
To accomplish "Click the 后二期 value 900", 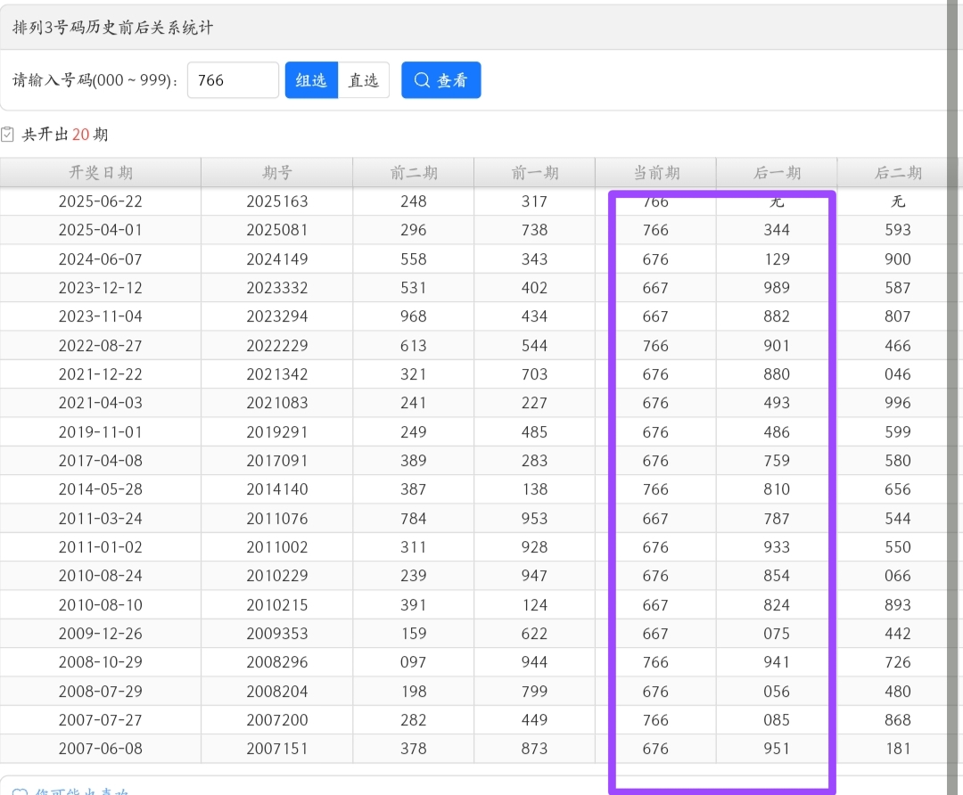I will [x=898, y=259].
